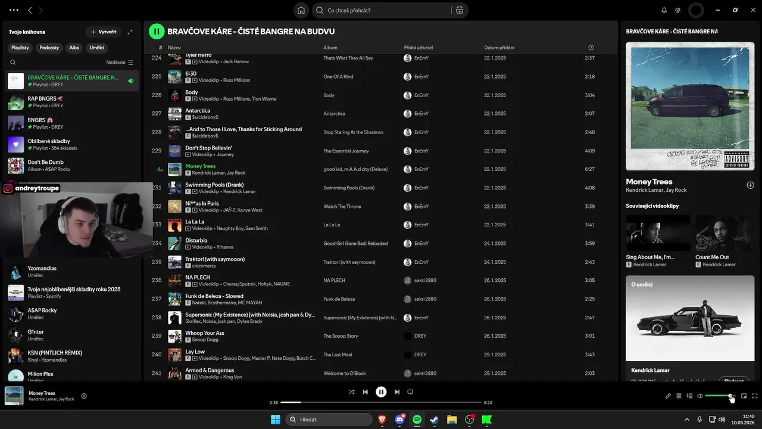Image resolution: width=762 pixels, height=429 pixels.
Task: Follow Kendrick Lamar with Sledovat button
Action: click(x=733, y=380)
